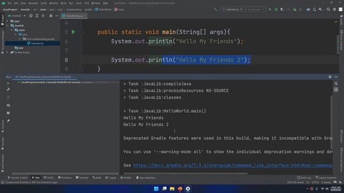Open the App Inspection tool window
This screenshot has width=344, height=193.
[x=146, y=177]
